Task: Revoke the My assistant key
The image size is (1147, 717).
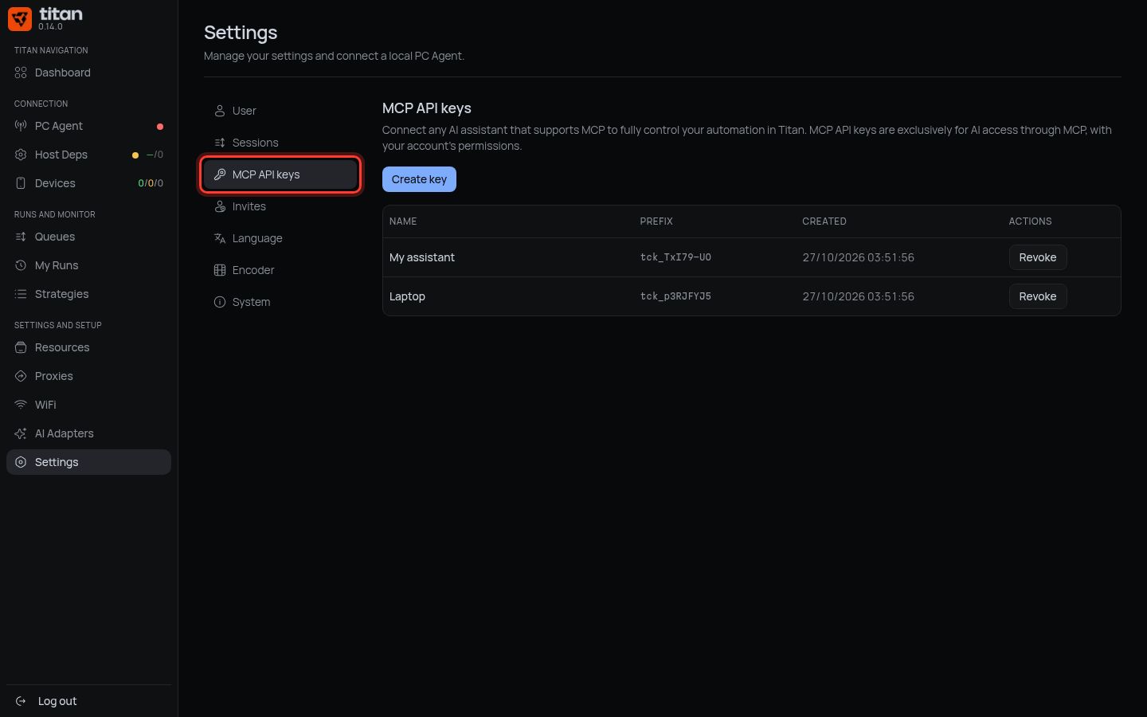Action: pyautogui.click(x=1038, y=257)
